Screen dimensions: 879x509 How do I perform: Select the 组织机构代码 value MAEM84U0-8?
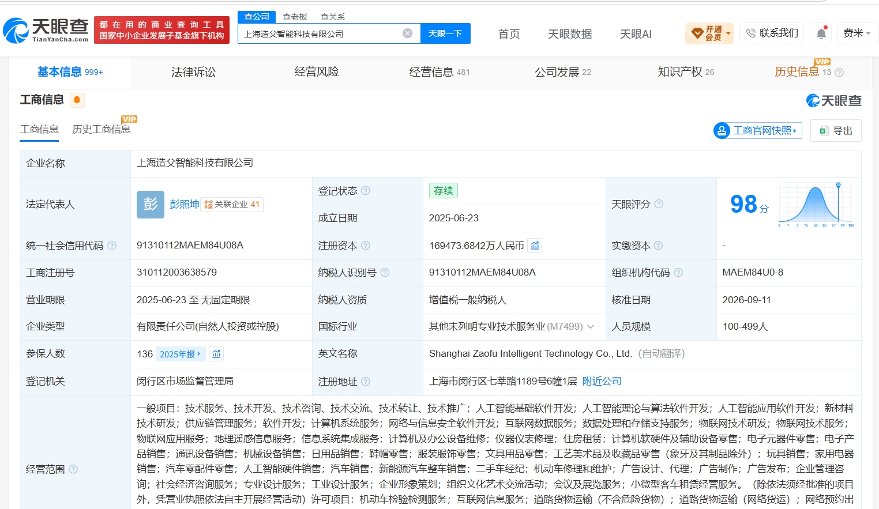point(753,272)
